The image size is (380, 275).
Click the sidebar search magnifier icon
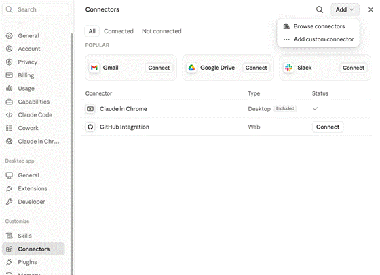coord(9,9)
